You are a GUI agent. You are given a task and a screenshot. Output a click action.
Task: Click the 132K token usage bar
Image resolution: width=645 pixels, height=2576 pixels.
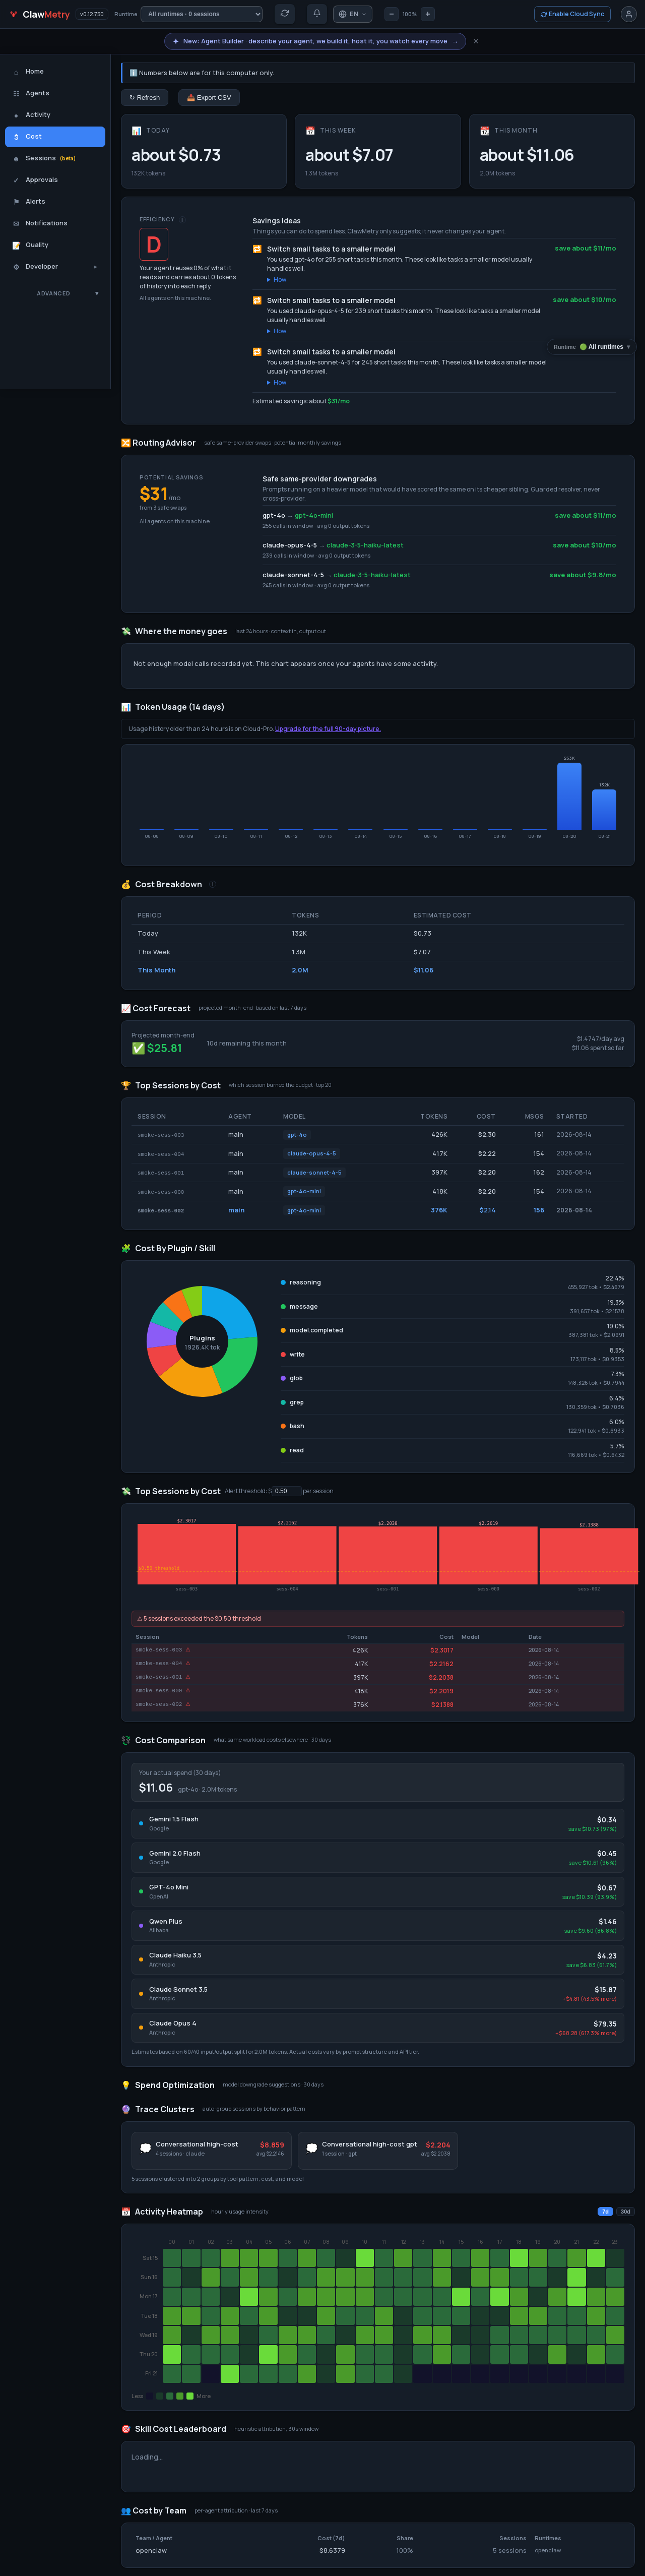pos(604,810)
